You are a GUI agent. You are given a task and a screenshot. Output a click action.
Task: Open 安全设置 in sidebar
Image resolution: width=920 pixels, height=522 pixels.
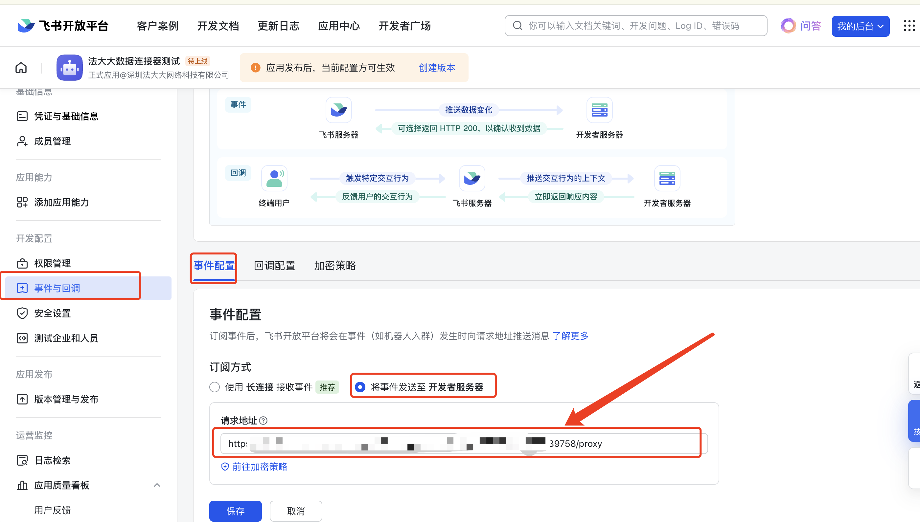(x=52, y=313)
